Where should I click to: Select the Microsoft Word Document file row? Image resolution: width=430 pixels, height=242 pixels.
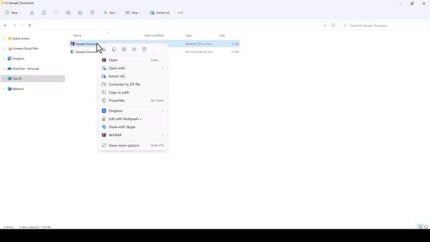click(155, 52)
